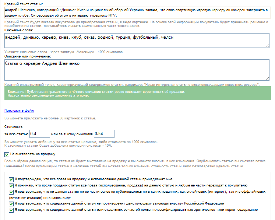This screenshot has height=220, width=275.
Task: Grab the description textarea resize handle
Action: [268, 79]
